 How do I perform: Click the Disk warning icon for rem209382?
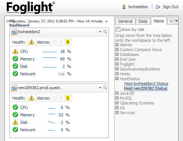pyautogui.click(x=15, y=122)
